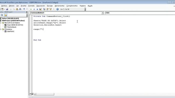175x98 pixels.
Task: Click the View Object icon in project panel
Action: [x=2, y=15]
